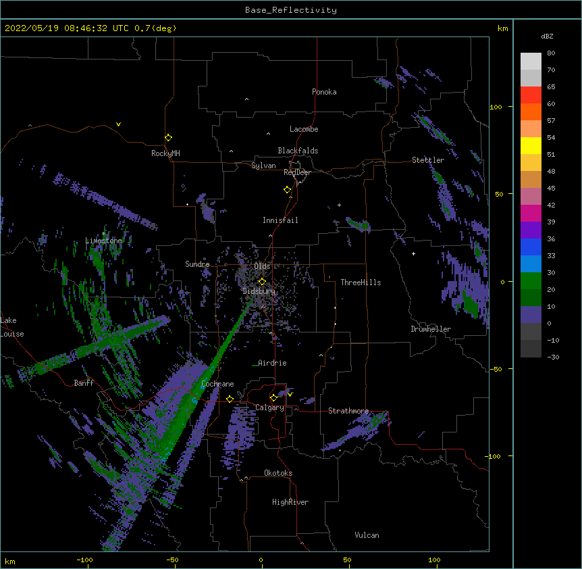Click the Limestone label
The height and width of the screenshot is (569, 582).
point(103,241)
